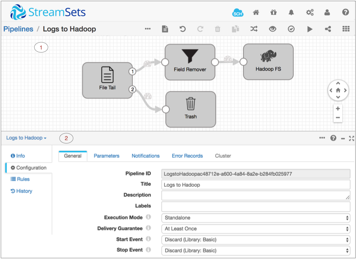Switch to the Parameters tab
The height and width of the screenshot is (259, 356).
click(x=106, y=156)
